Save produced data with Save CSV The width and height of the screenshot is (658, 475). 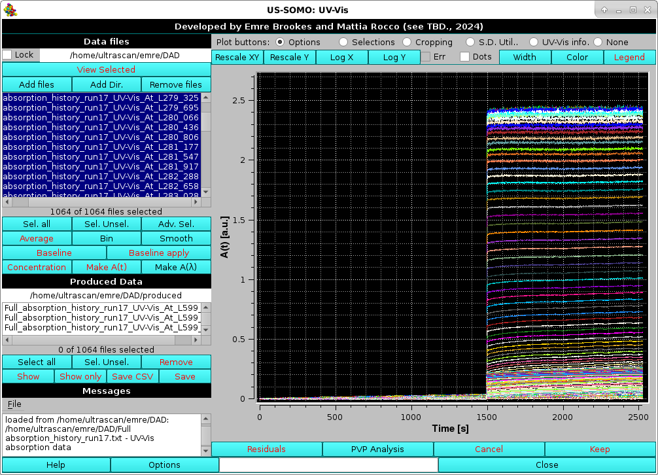(132, 376)
